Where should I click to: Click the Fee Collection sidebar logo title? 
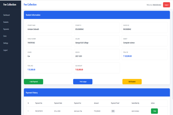10,5
